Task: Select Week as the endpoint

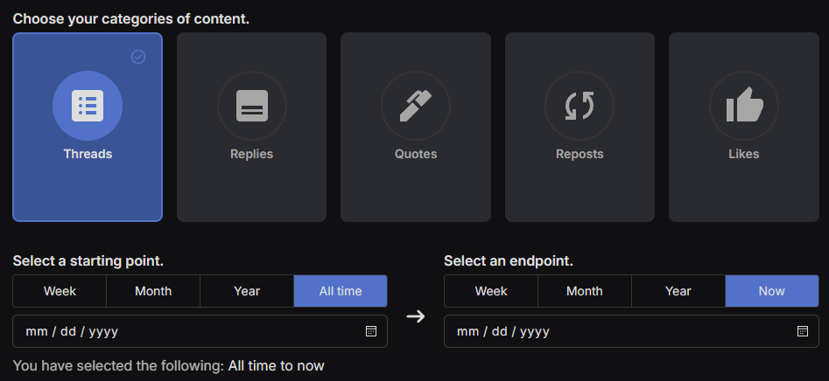Action: (x=491, y=291)
